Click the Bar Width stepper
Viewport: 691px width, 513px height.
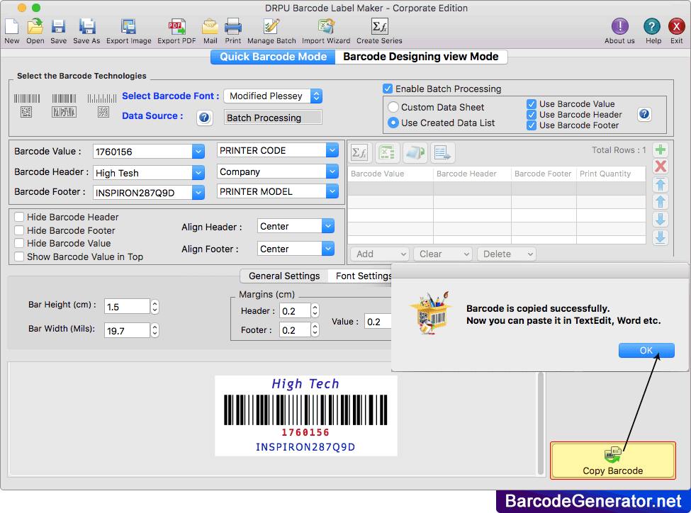(x=155, y=330)
